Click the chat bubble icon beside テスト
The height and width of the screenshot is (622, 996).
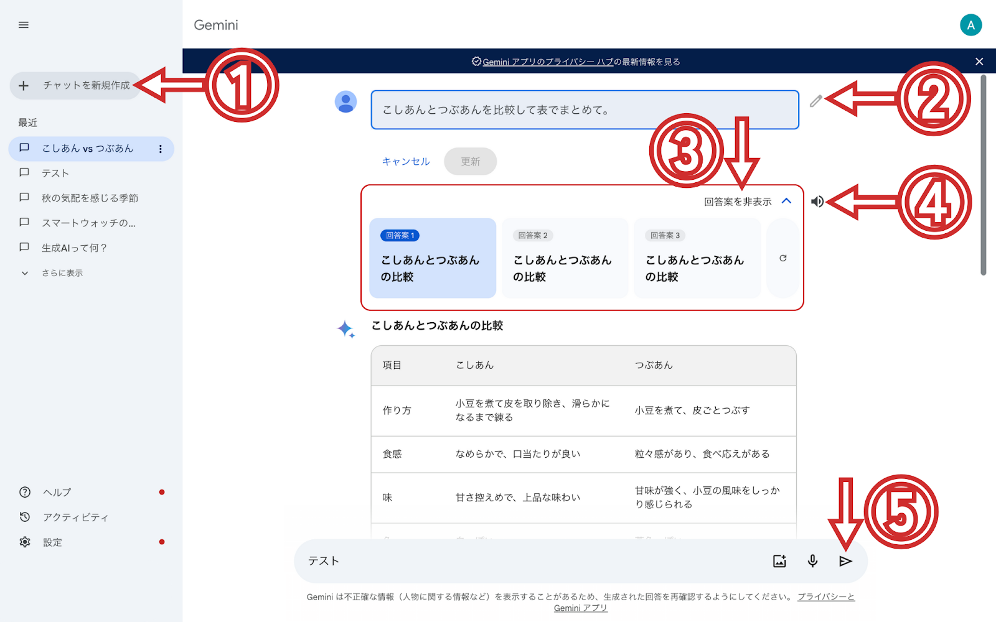point(24,172)
